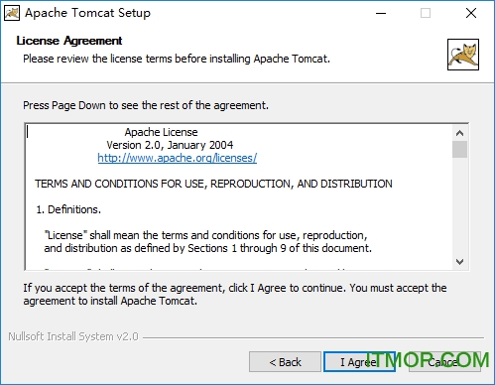495x385 pixels.
Task: Cancel the Tomcat setup
Action: coord(444,362)
